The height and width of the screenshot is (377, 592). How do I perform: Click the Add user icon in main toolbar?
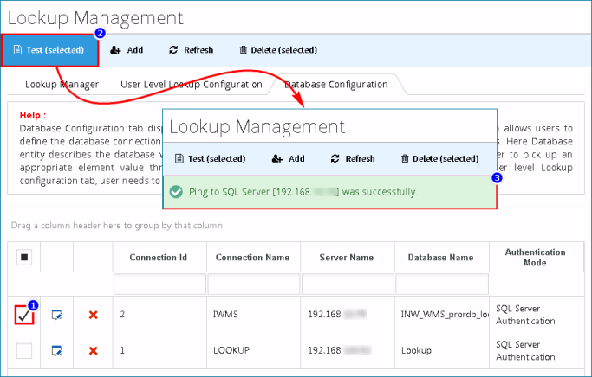tap(115, 50)
